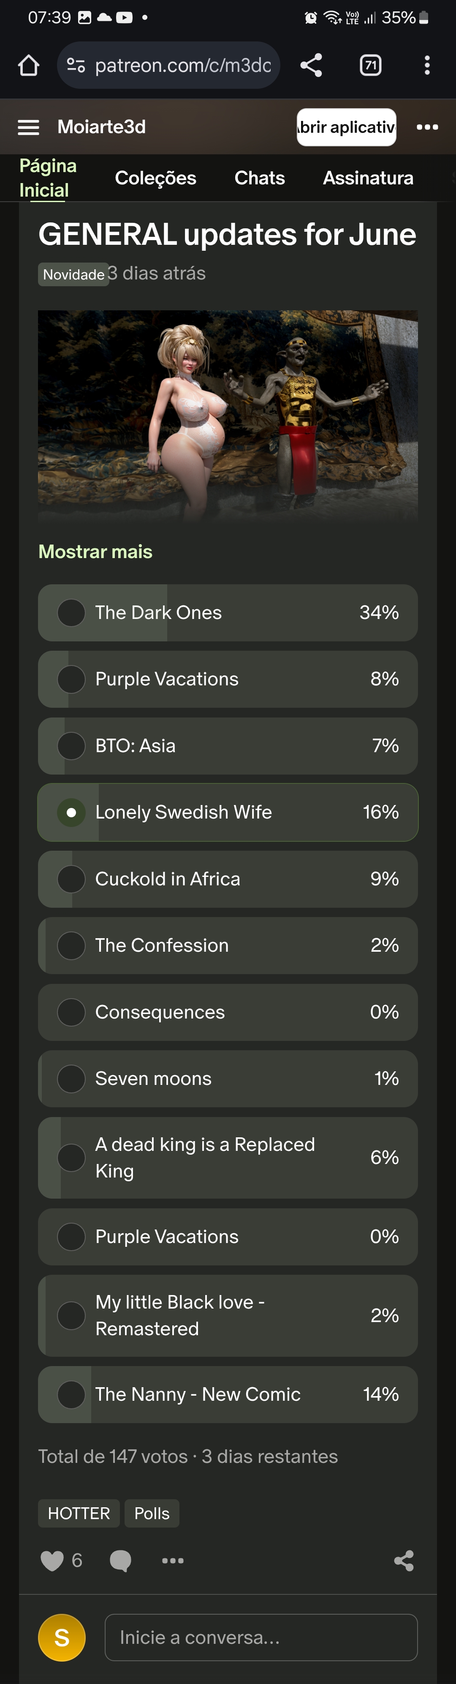Open the tab switcher showing 71 tabs
456x1684 pixels.
coord(370,66)
